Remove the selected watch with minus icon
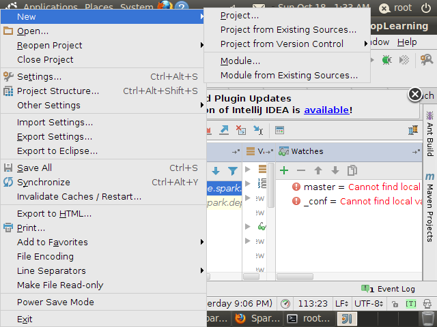Viewport: 437px width, 327px height. (301, 170)
